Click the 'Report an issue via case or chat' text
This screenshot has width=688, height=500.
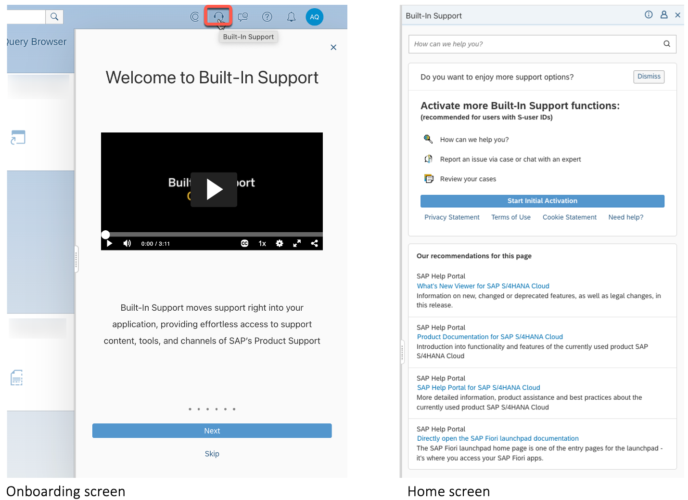(510, 159)
